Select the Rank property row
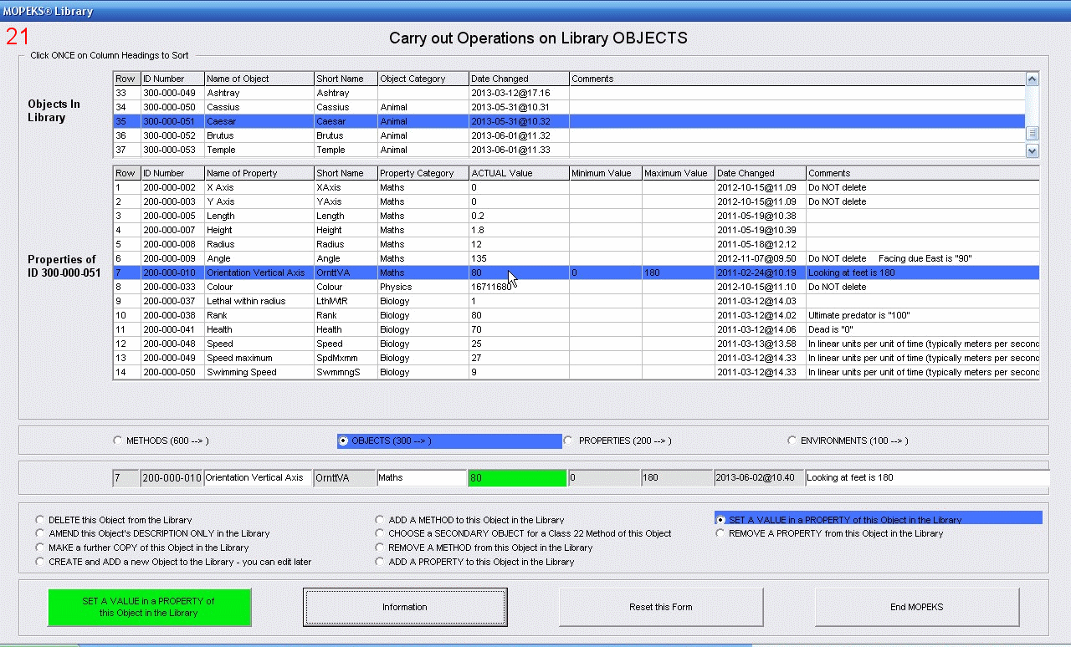Image resolution: width=1071 pixels, height=647 pixels. coord(576,315)
